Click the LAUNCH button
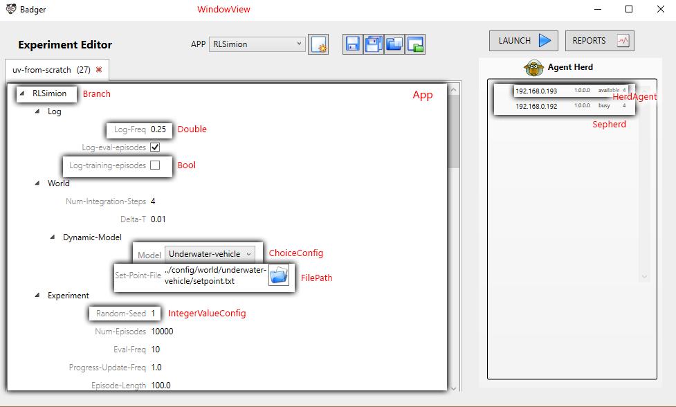 [523, 41]
